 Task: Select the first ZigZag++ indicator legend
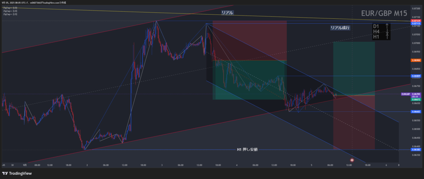10,8
